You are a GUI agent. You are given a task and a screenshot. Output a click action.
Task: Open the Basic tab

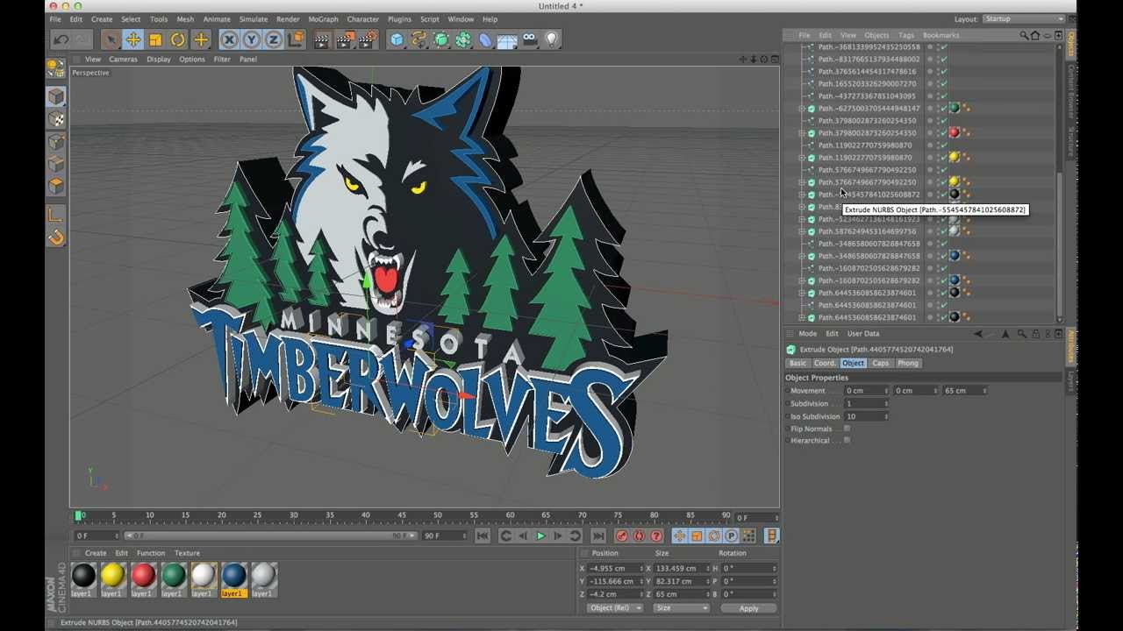(x=798, y=363)
